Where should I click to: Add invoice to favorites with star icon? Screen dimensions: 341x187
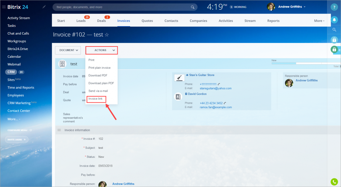107,35
